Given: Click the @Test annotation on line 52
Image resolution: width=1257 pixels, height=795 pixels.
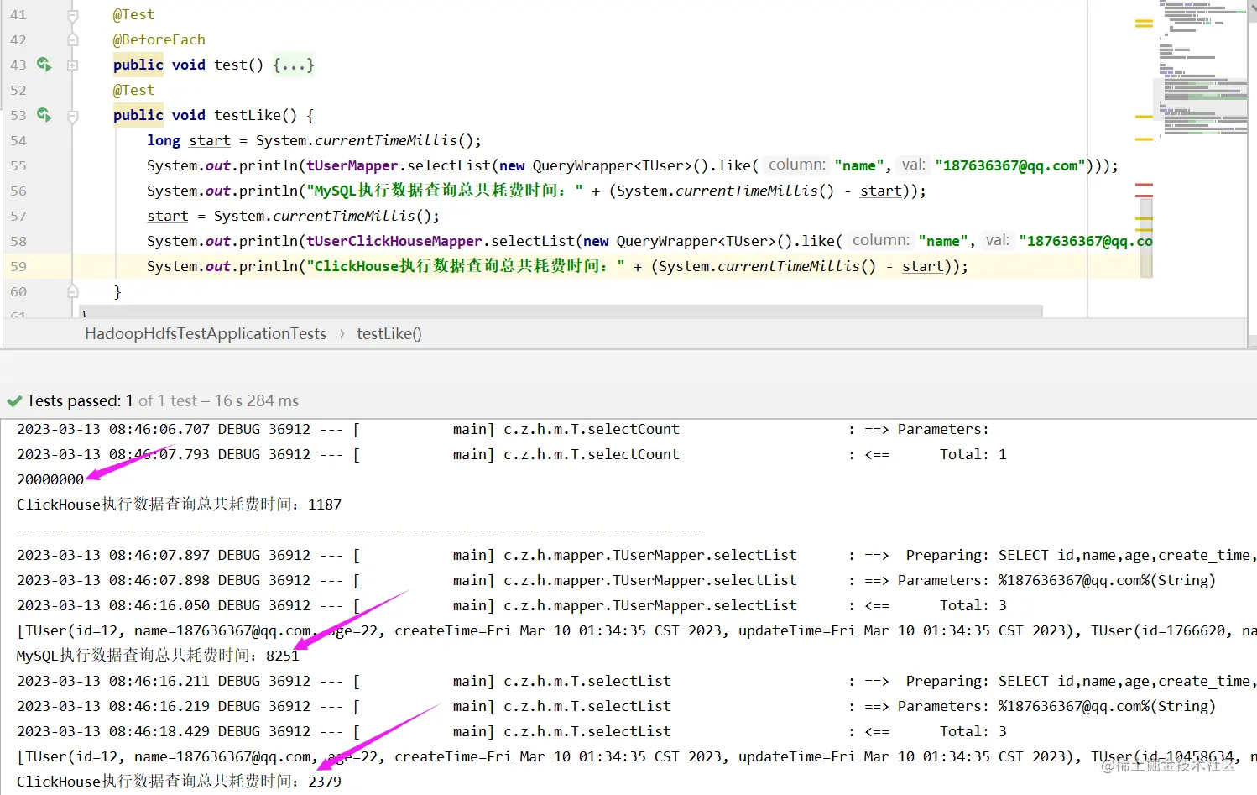Looking at the screenshot, I should (134, 90).
